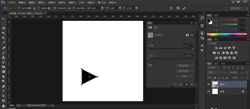Screen dimensions: 250x109
Task: Toggle lock image pixels brush icon
Action: tap(219, 78)
